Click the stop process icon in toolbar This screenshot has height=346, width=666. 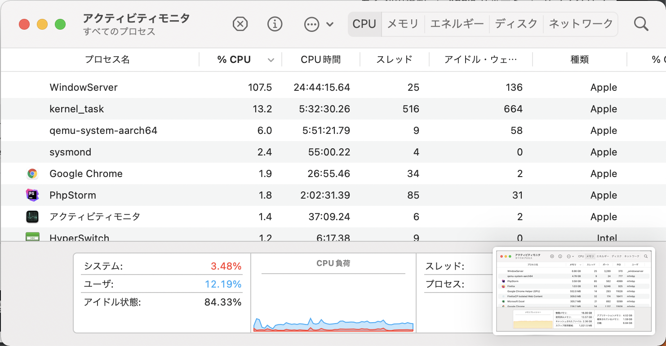(240, 24)
